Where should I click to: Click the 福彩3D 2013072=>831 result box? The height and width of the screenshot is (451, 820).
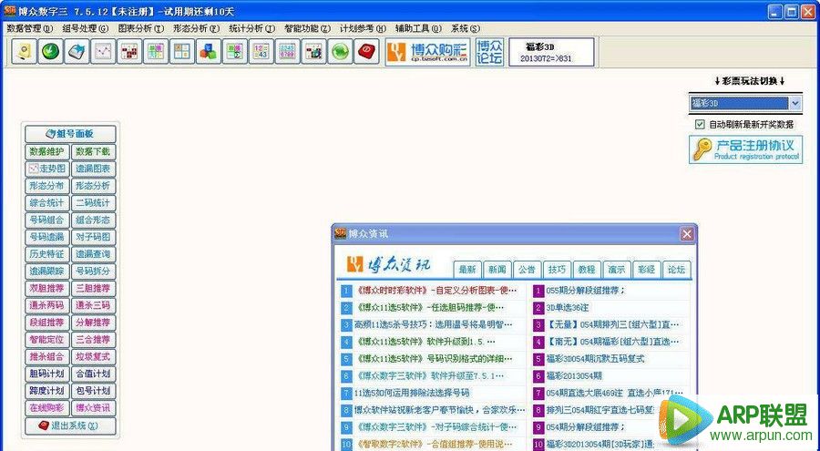[x=552, y=52]
